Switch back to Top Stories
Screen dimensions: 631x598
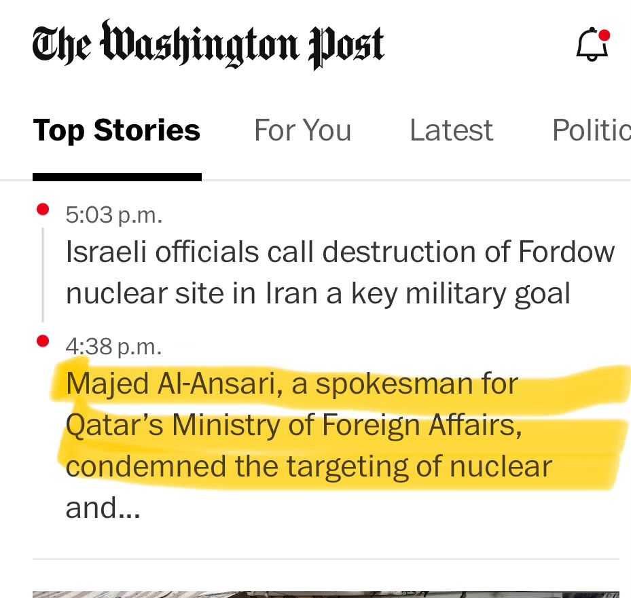[x=116, y=130]
